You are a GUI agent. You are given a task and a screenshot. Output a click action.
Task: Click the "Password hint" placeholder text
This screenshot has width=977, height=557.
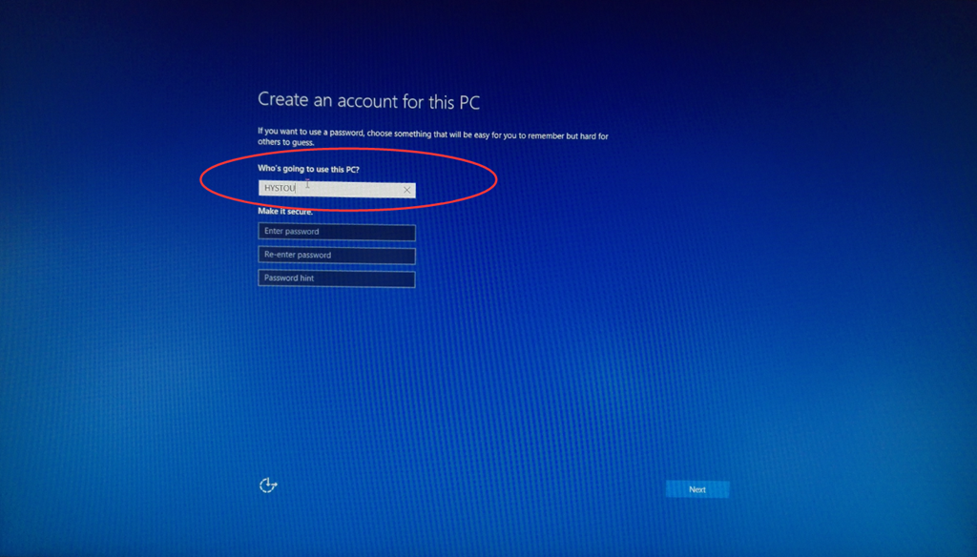coord(288,278)
